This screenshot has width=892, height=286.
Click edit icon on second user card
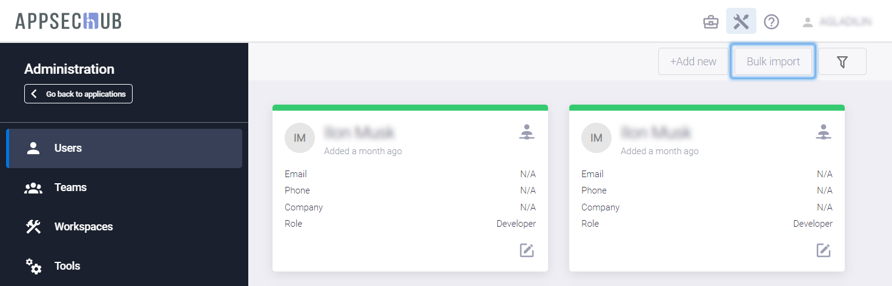tap(823, 250)
